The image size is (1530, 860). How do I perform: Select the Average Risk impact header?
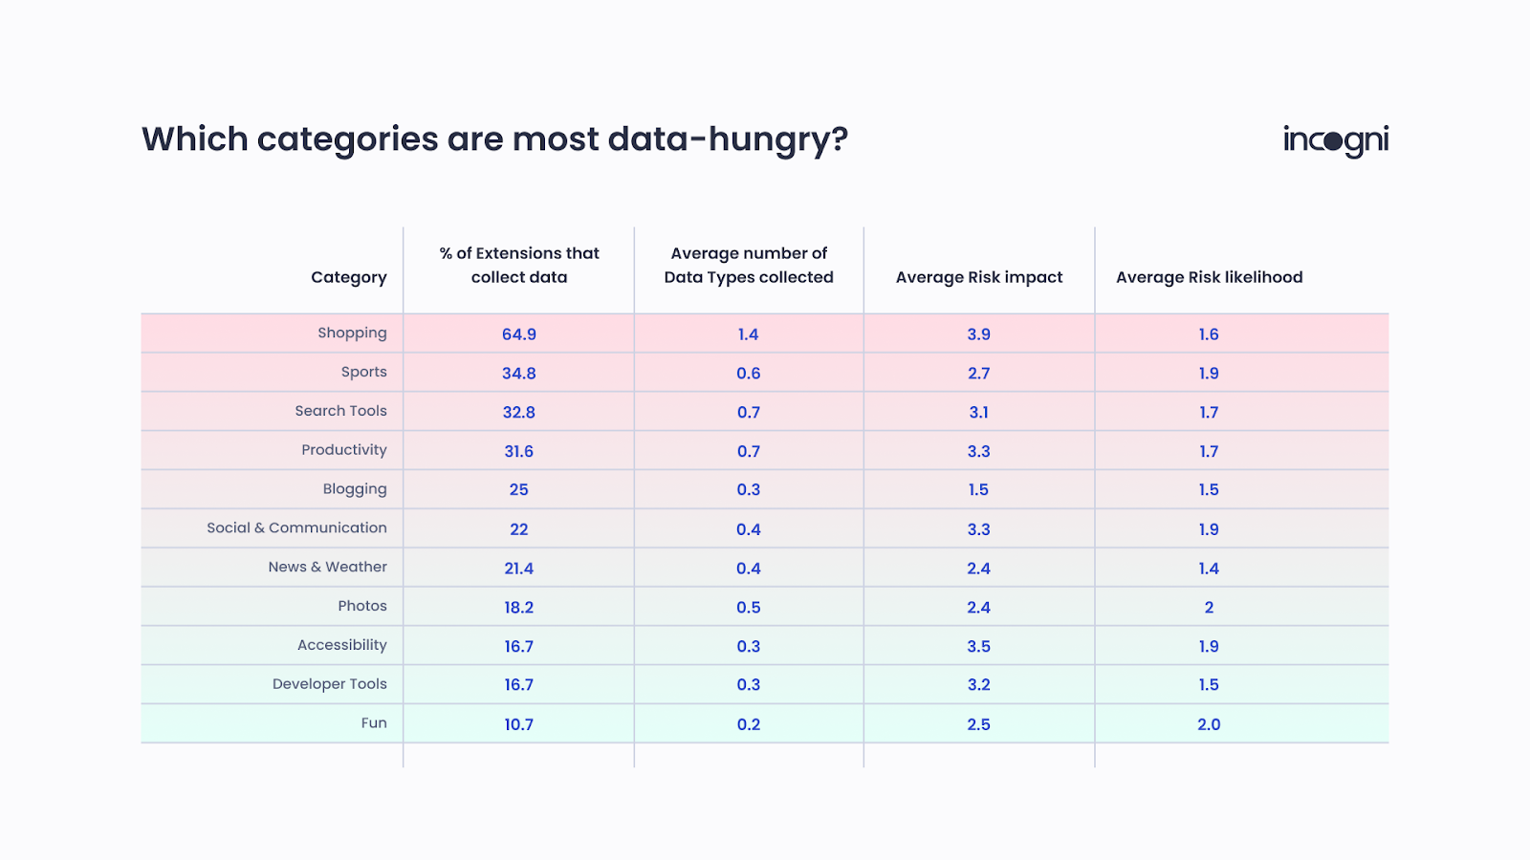coord(979,277)
